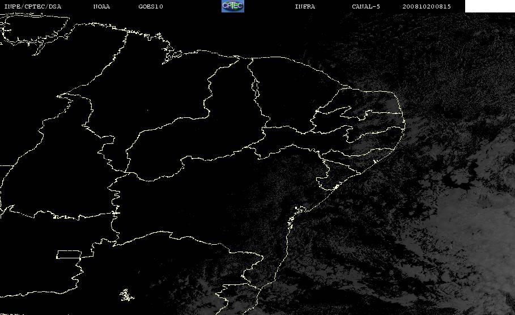Click the NOAA header label
The height and width of the screenshot is (315, 515).
coord(101,6)
